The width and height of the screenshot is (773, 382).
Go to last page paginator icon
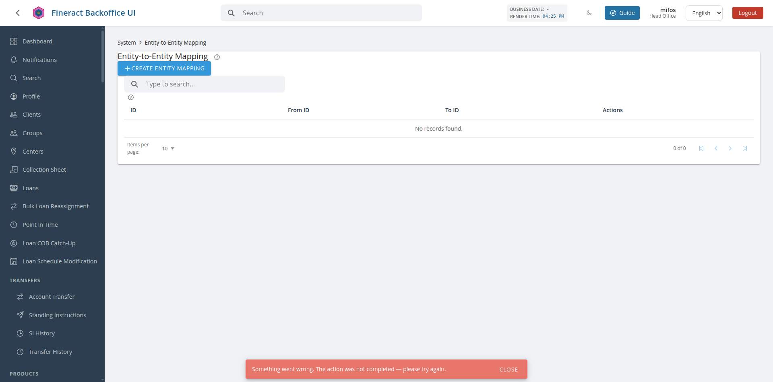(745, 148)
